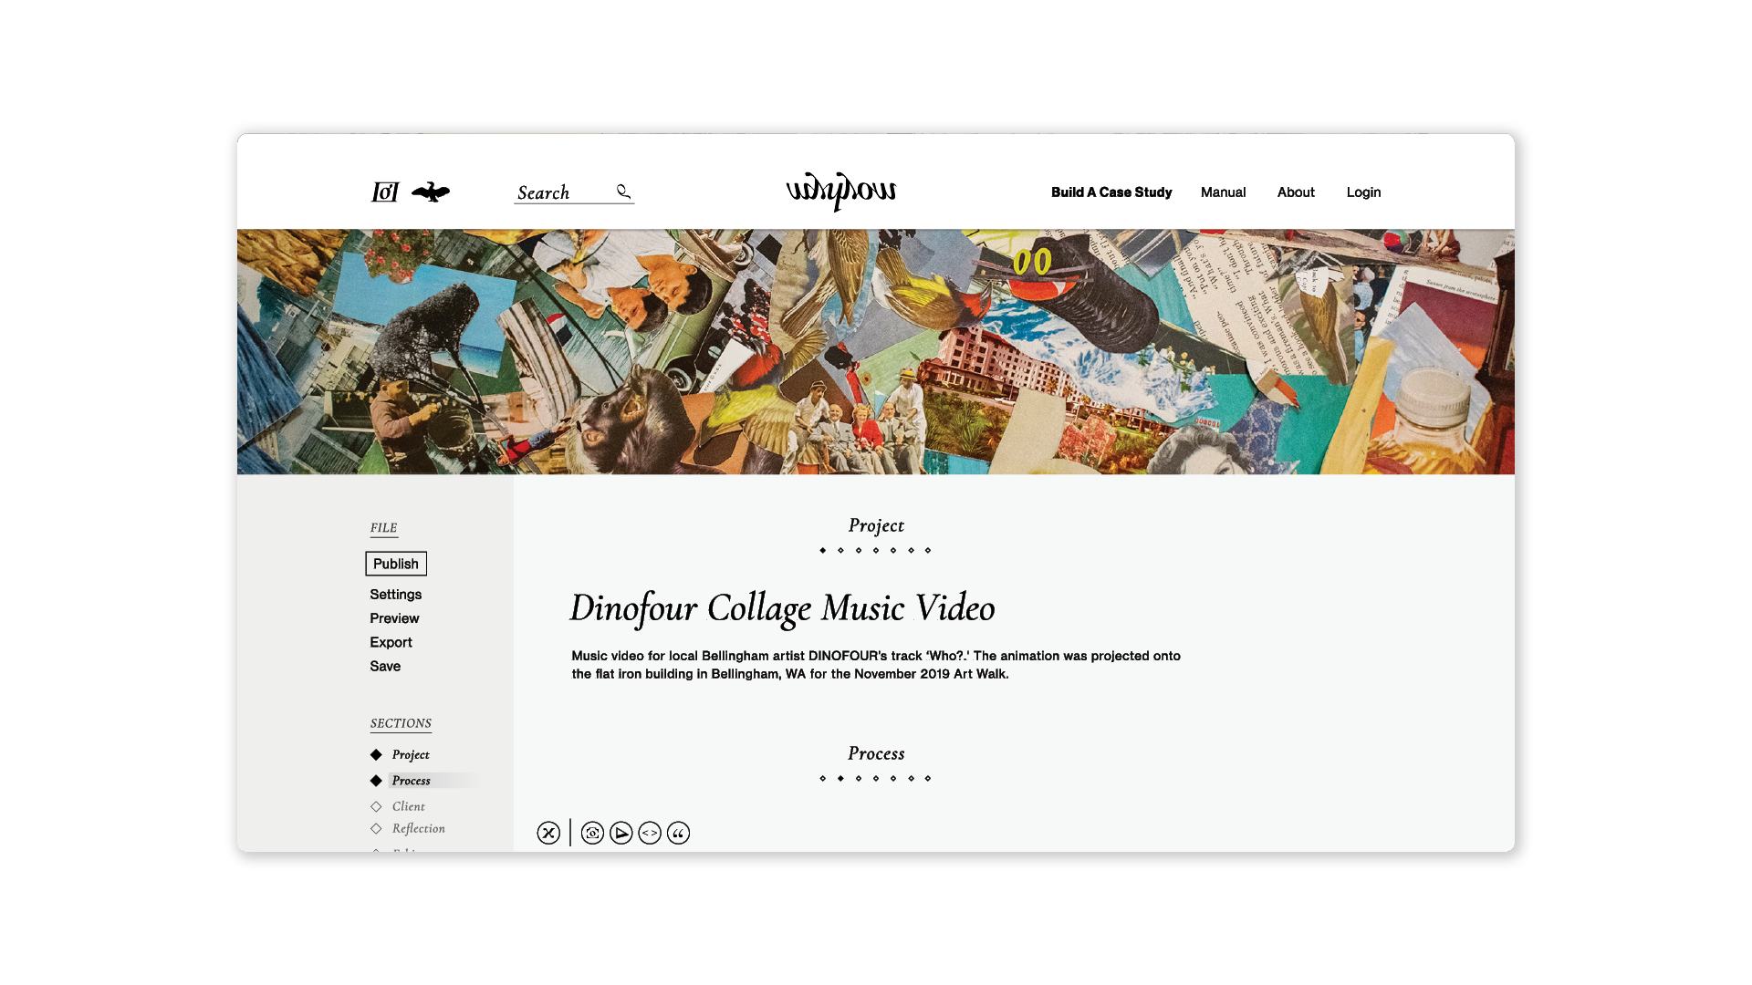Viewport: 1752px width, 985px height.
Task: Click the black bird silhouette icon
Action: [x=431, y=192]
